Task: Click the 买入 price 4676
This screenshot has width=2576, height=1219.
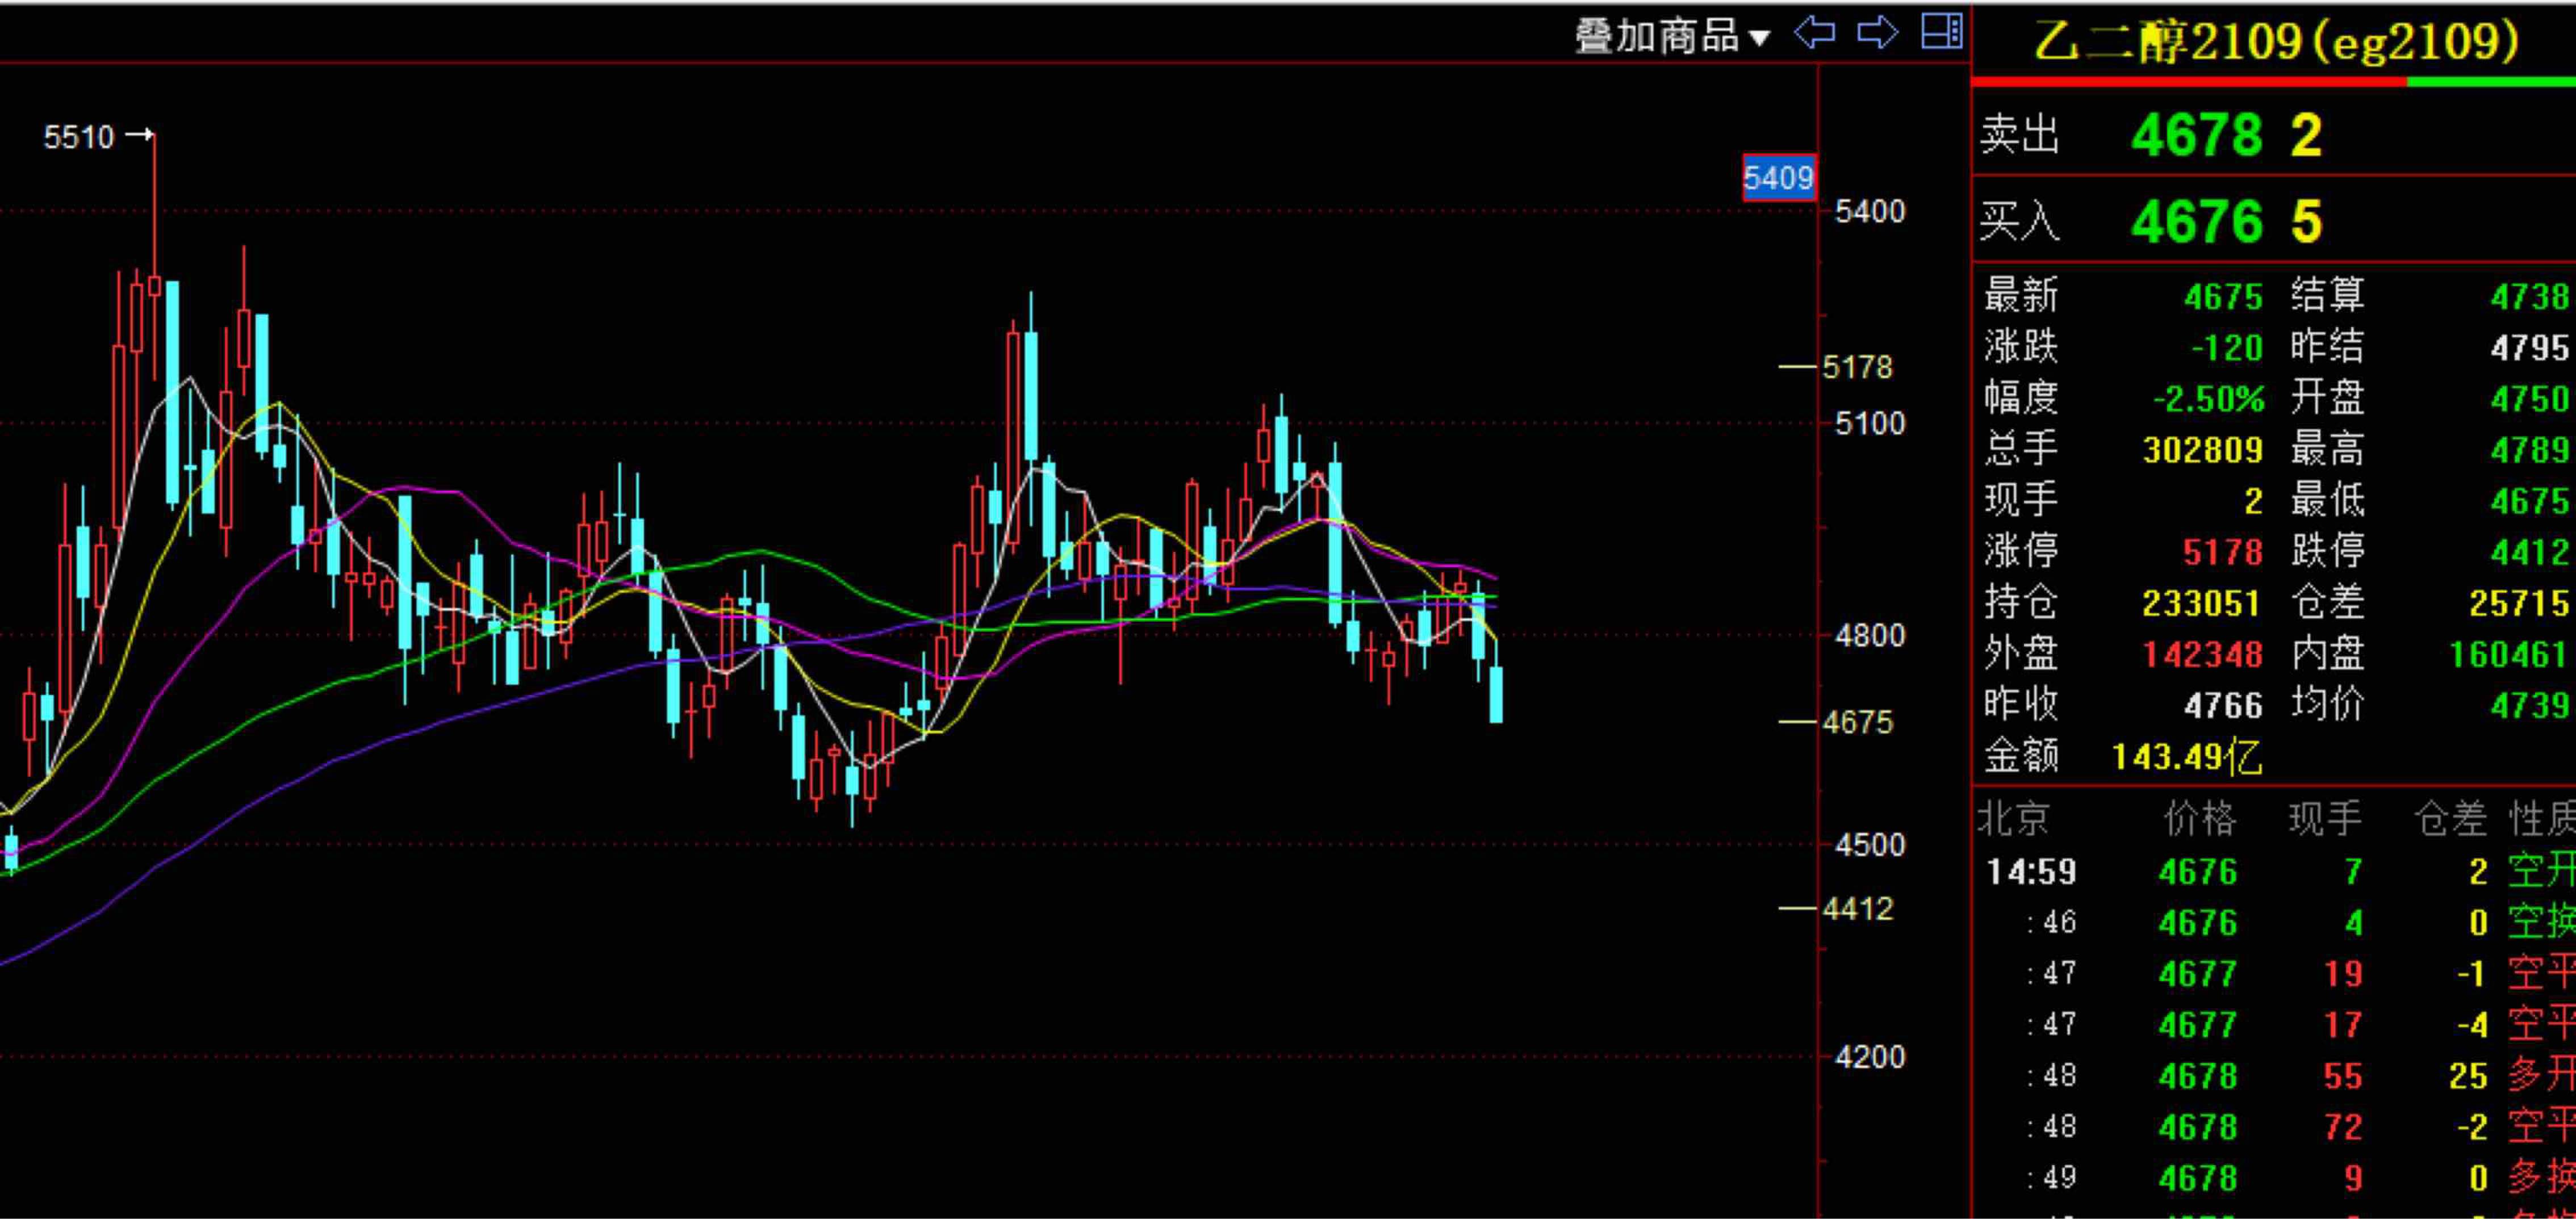Action: [x=2196, y=221]
